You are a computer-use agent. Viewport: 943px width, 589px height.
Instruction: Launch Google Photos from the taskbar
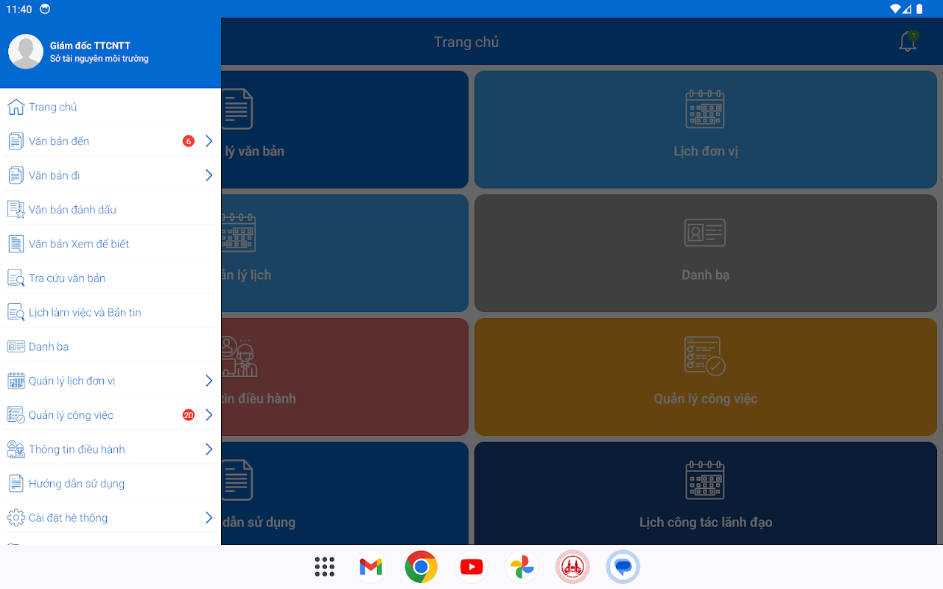click(x=522, y=567)
